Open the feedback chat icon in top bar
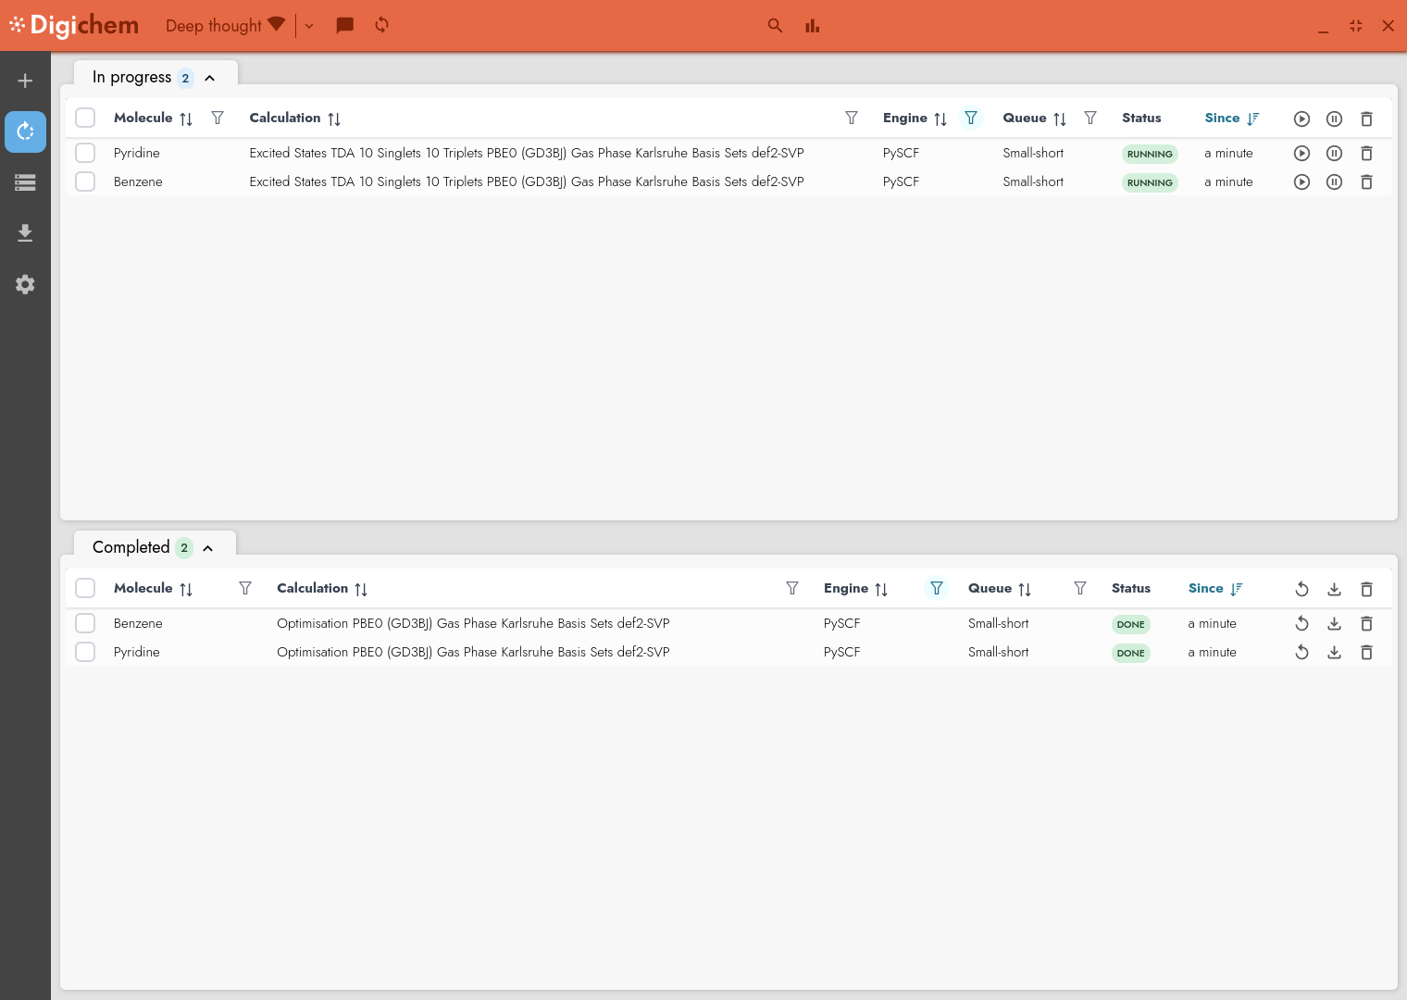1407x1000 pixels. coord(344,25)
